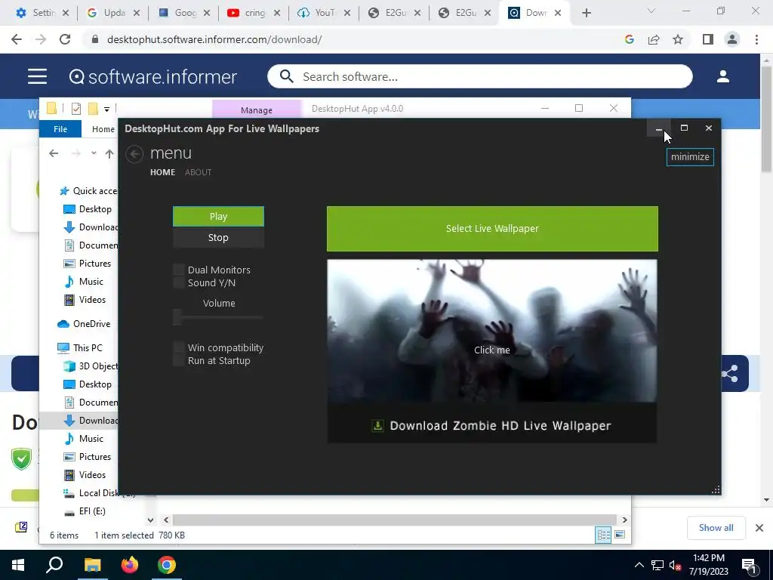The image size is (773, 580).
Task: Select 3D Objects folder in navigation pane
Action: (x=91, y=366)
